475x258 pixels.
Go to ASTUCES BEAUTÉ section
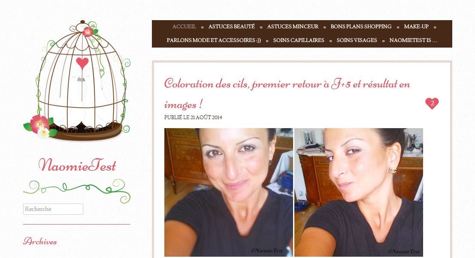pyautogui.click(x=231, y=27)
